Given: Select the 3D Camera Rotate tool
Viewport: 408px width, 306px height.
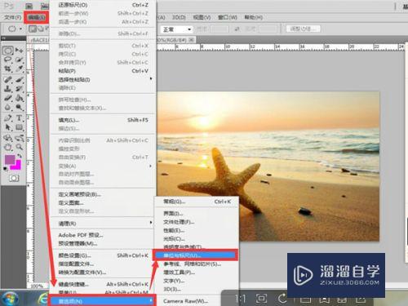Looking at the screenshot, I should point(20,138).
